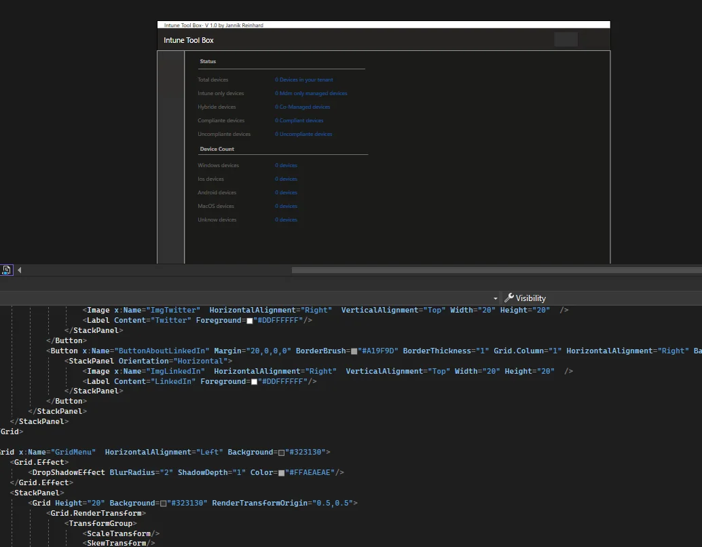Click '0 Devices in your tenant' text
This screenshot has width=702, height=547.
[304, 80]
